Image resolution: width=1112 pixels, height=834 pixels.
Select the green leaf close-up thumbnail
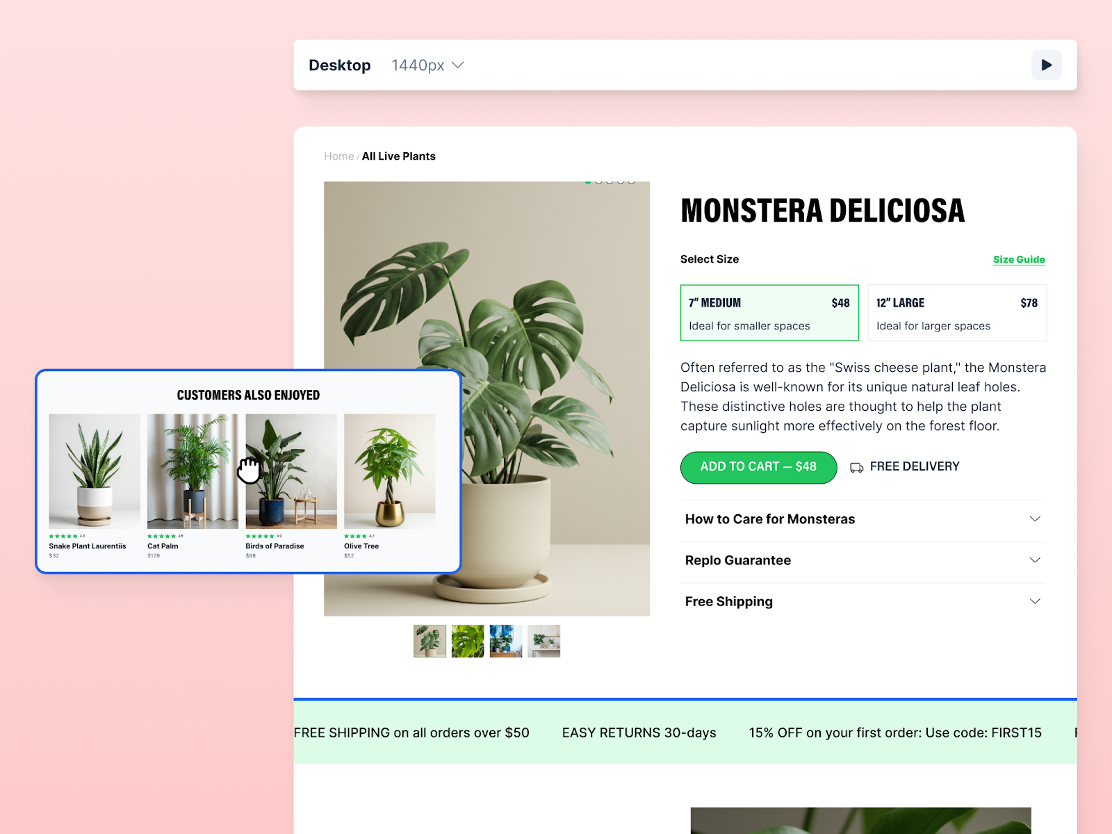pos(468,641)
